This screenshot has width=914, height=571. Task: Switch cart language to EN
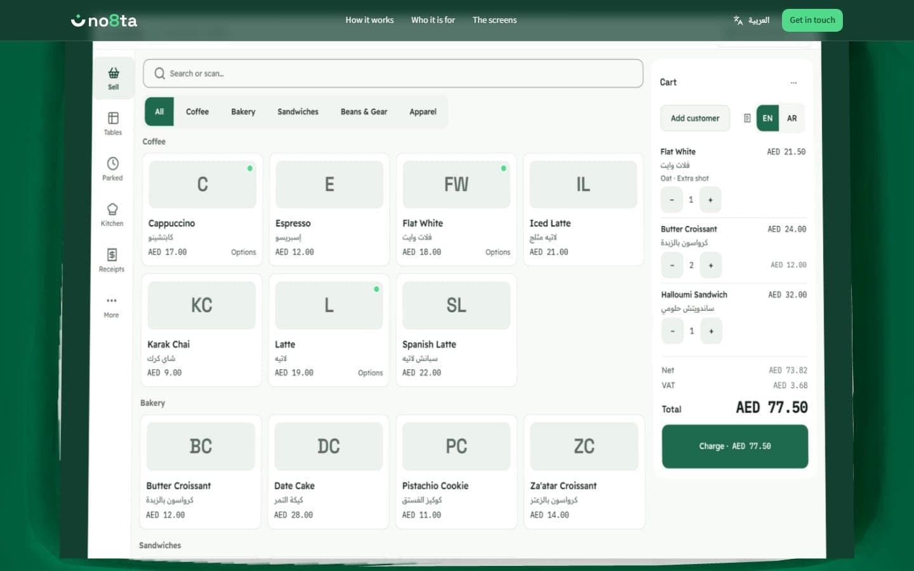(x=767, y=118)
